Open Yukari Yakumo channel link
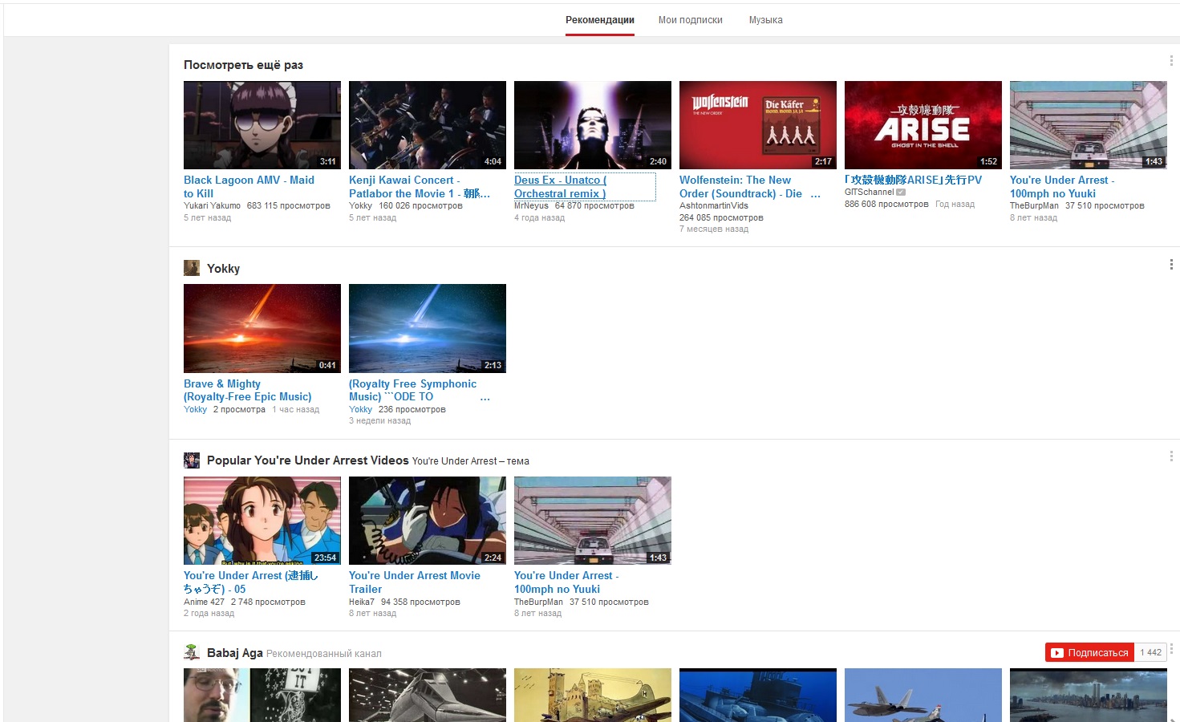The image size is (1180, 722). tap(212, 205)
